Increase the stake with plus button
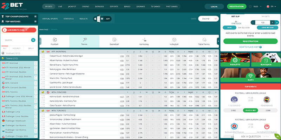The width and height of the screenshot is (281, 140). click(273, 22)
